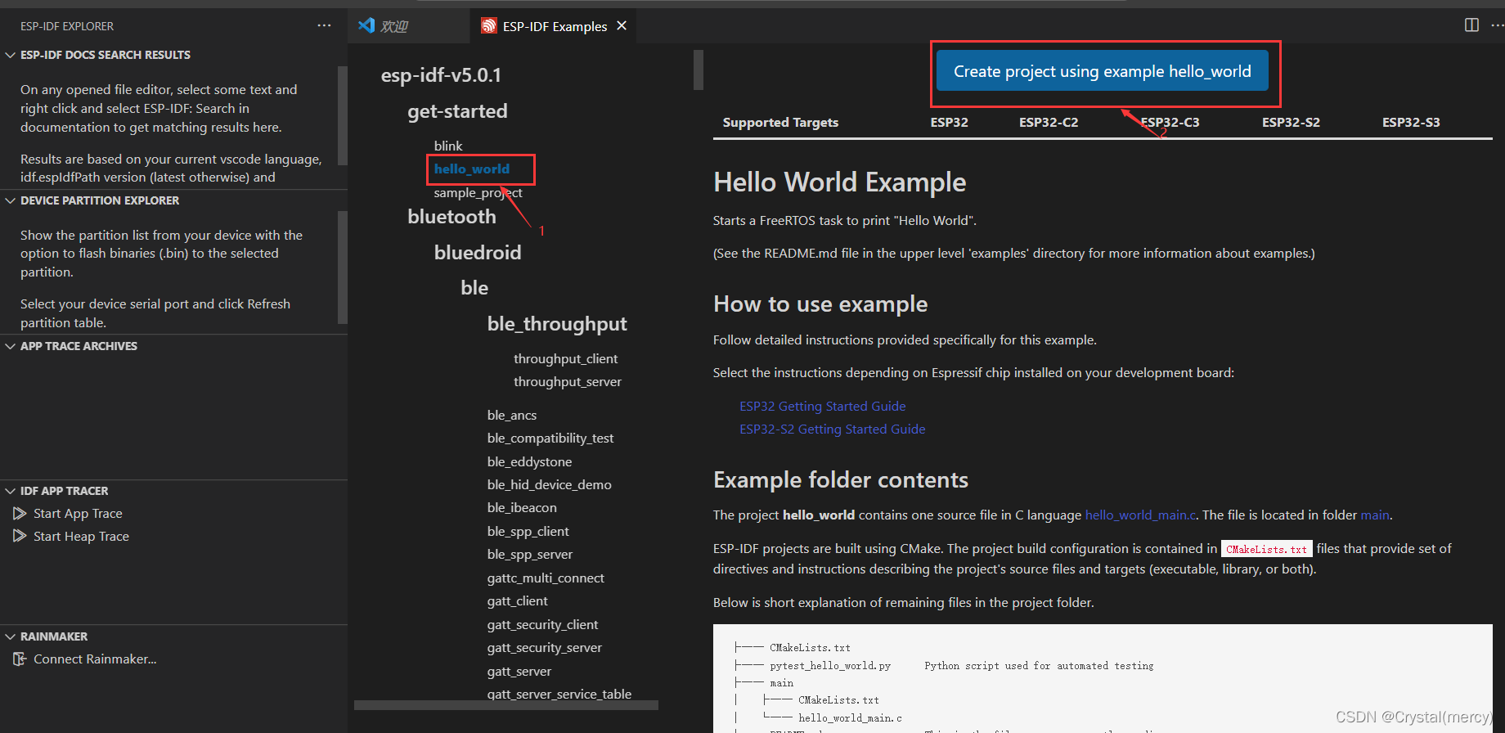Click Connect Rainmaker...
1505x733 pixels.
95,659
